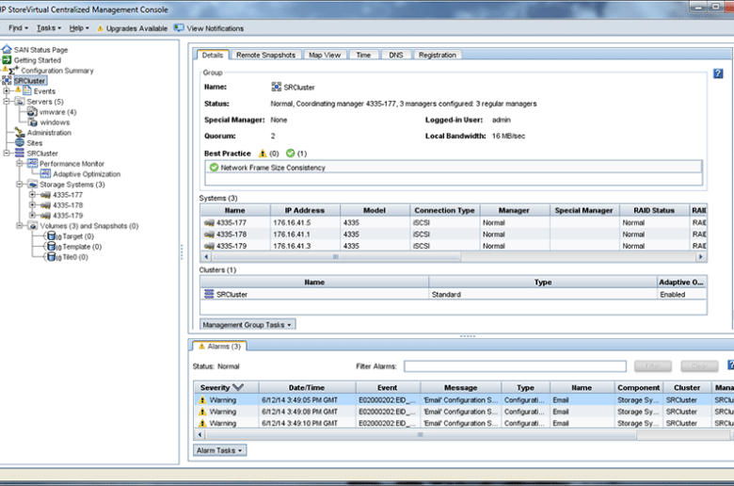Viewport: 734px width, 486px height.
Task: Select the vmware server icon
Action: click(32, 112)
